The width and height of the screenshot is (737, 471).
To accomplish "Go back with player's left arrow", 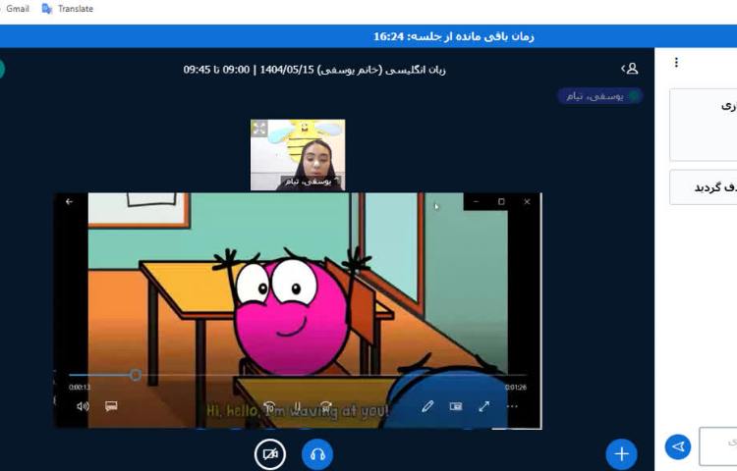I will tap(69, 202).
